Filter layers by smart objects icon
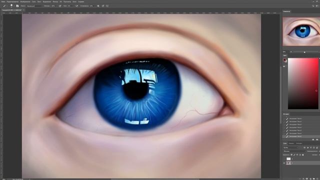The width and height of the screenshot is (320, 180). click(x=317, y=147)
